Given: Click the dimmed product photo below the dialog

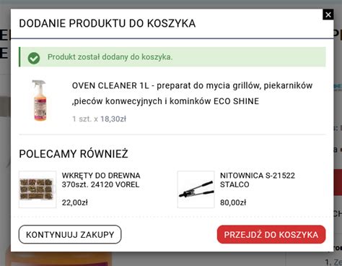Looking at the screenshot, I should pyautogui.click(x=59, y=259).
